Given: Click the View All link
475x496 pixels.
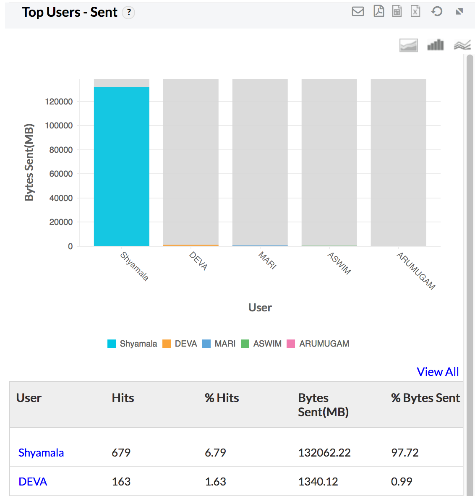Looking at the screenshot, I should [x=438, y=372].
